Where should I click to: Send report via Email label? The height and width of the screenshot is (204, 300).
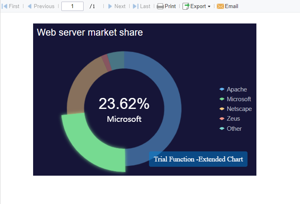coord(231,6)
